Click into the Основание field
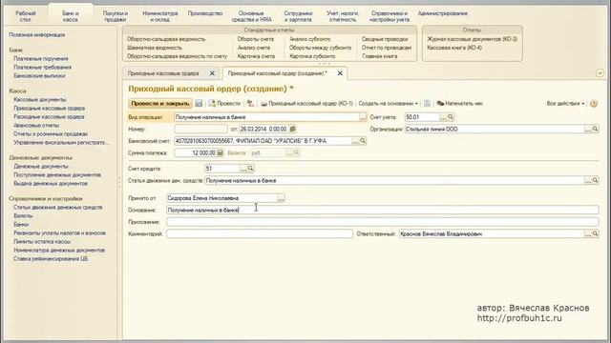The width and height of the screenshot is (611, 343). click(x=382, y=210)
